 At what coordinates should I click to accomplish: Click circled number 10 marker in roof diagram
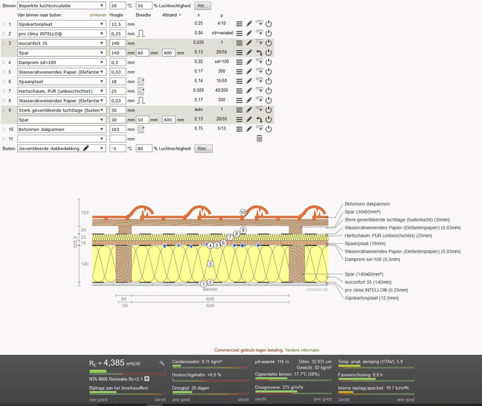[x=243, y=212]
